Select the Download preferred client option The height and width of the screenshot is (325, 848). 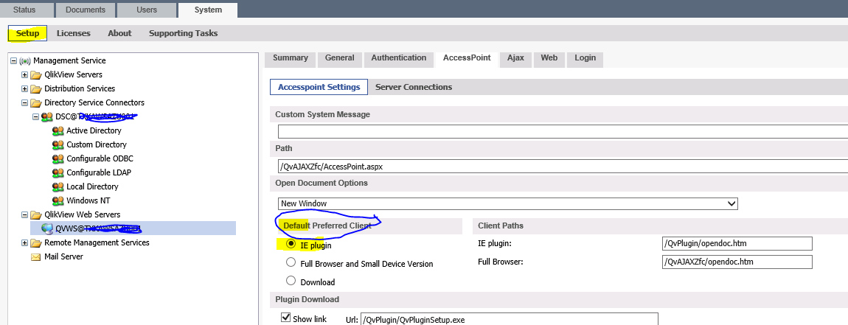tap(291, 281)
